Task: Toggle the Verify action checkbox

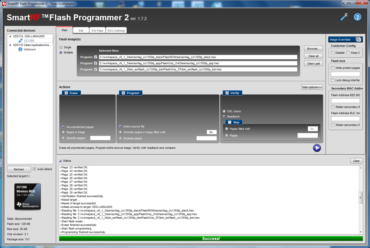Action: coord(227,93)
